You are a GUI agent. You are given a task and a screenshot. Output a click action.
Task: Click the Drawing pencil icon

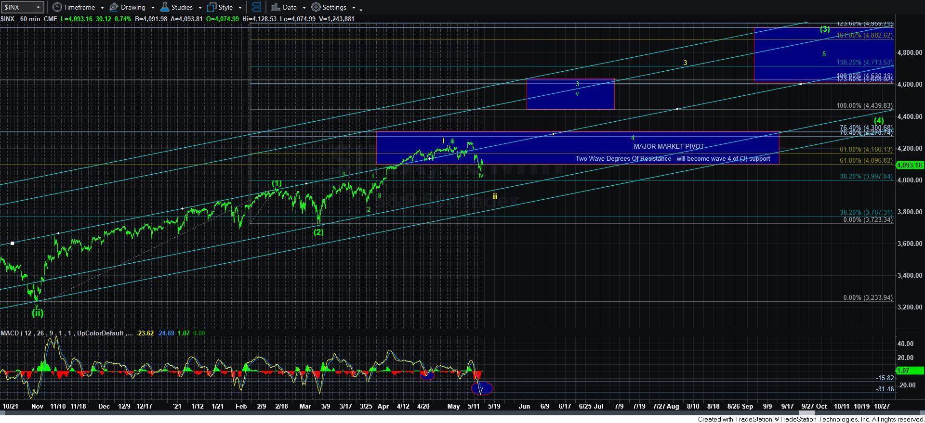[x=114, y=7]
